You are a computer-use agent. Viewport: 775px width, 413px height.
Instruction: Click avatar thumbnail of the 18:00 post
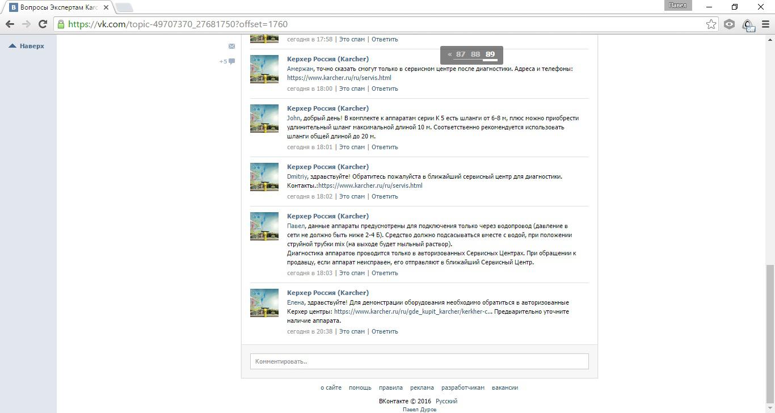tap(264, 69)
